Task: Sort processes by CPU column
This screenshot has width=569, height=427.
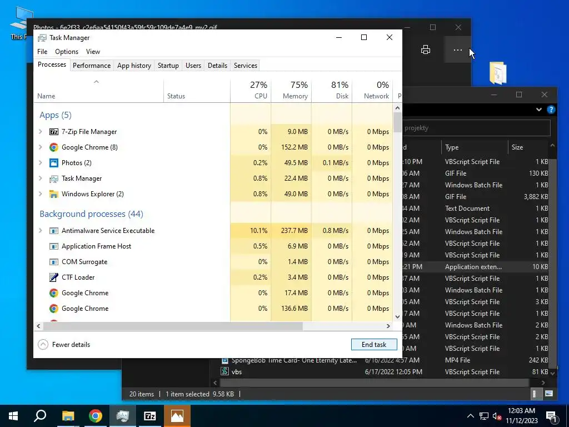Action: [x=251, y=90]
